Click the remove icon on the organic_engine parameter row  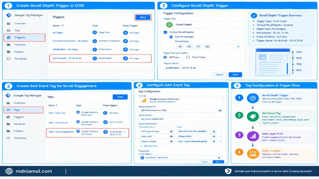coord(221,141)
